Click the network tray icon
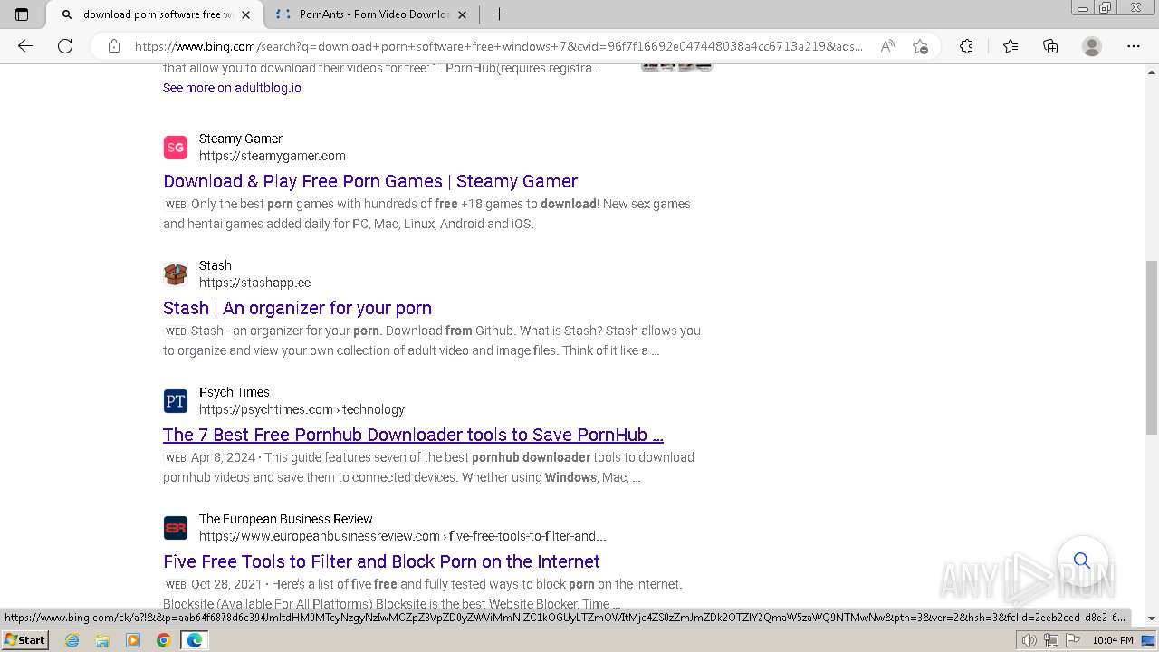Screen dimensions: 1159x652 pos(1050,640)
